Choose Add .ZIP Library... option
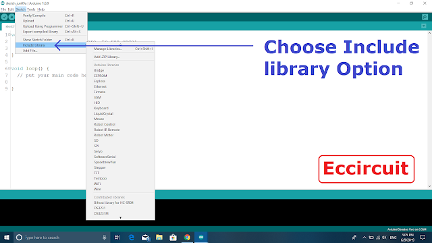Image resolution: width=432 pixels, height=243 pixels. point(120,57)
